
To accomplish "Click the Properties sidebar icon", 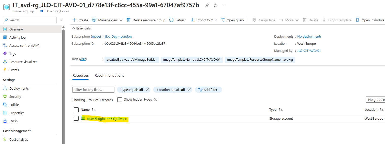I will pos(5,113).
